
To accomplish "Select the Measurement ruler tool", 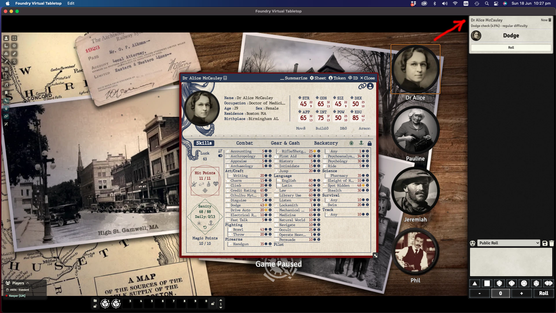I will click(x=6, y=46).
